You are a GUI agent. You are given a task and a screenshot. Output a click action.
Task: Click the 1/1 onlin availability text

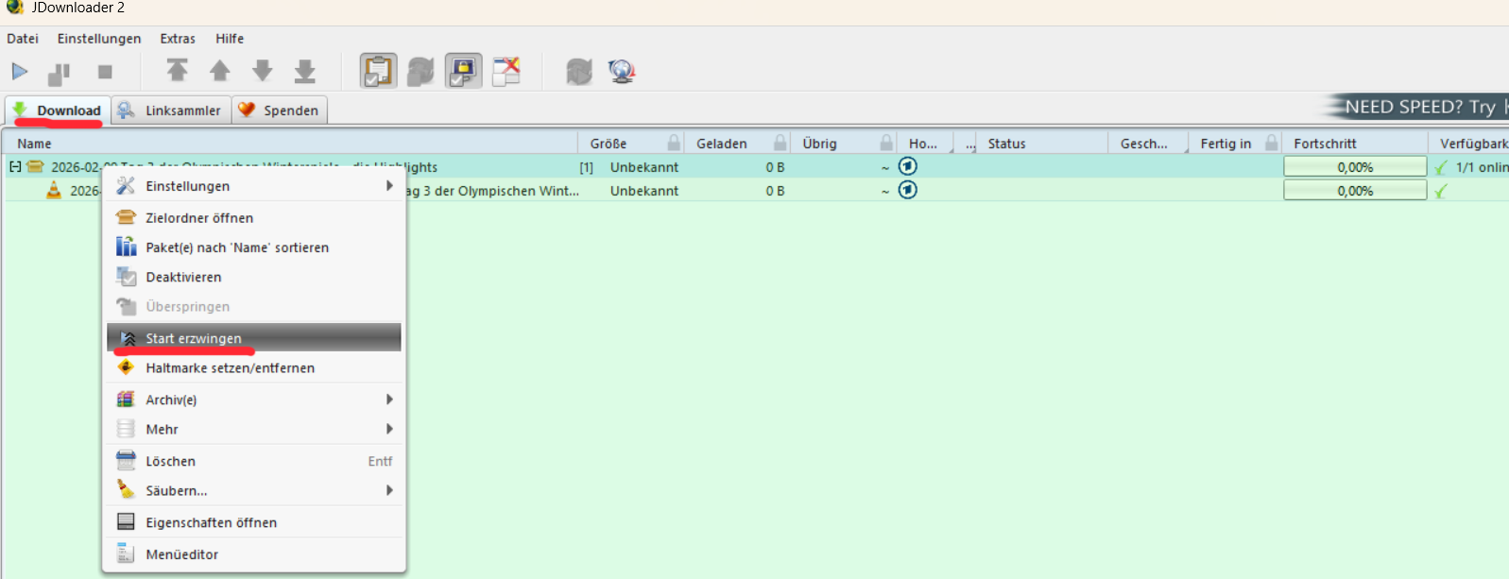[x=1482, y=167]
